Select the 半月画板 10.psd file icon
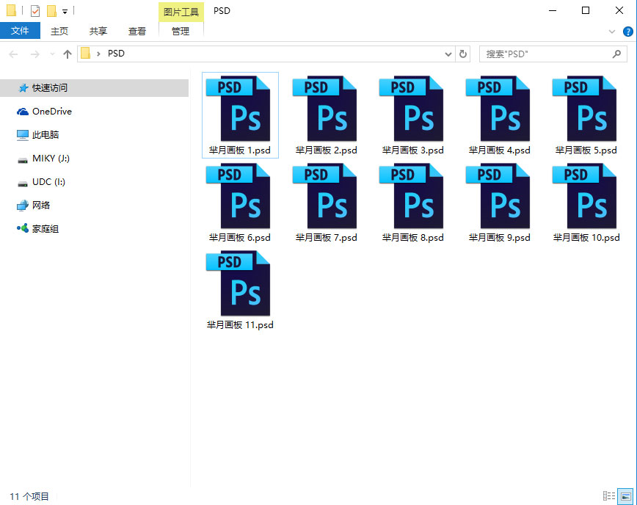 point(584,196)
